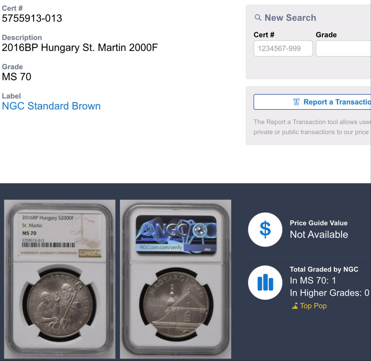Image resolution: width=371 pixels, height=361 pixels.
Task: Open the coin reverse slab photo
Action: (x=176, y=279)
